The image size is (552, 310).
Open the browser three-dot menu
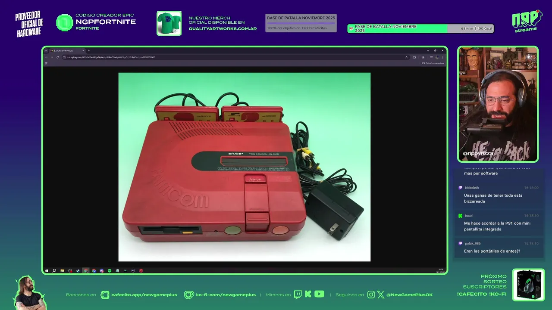[442, 57]
